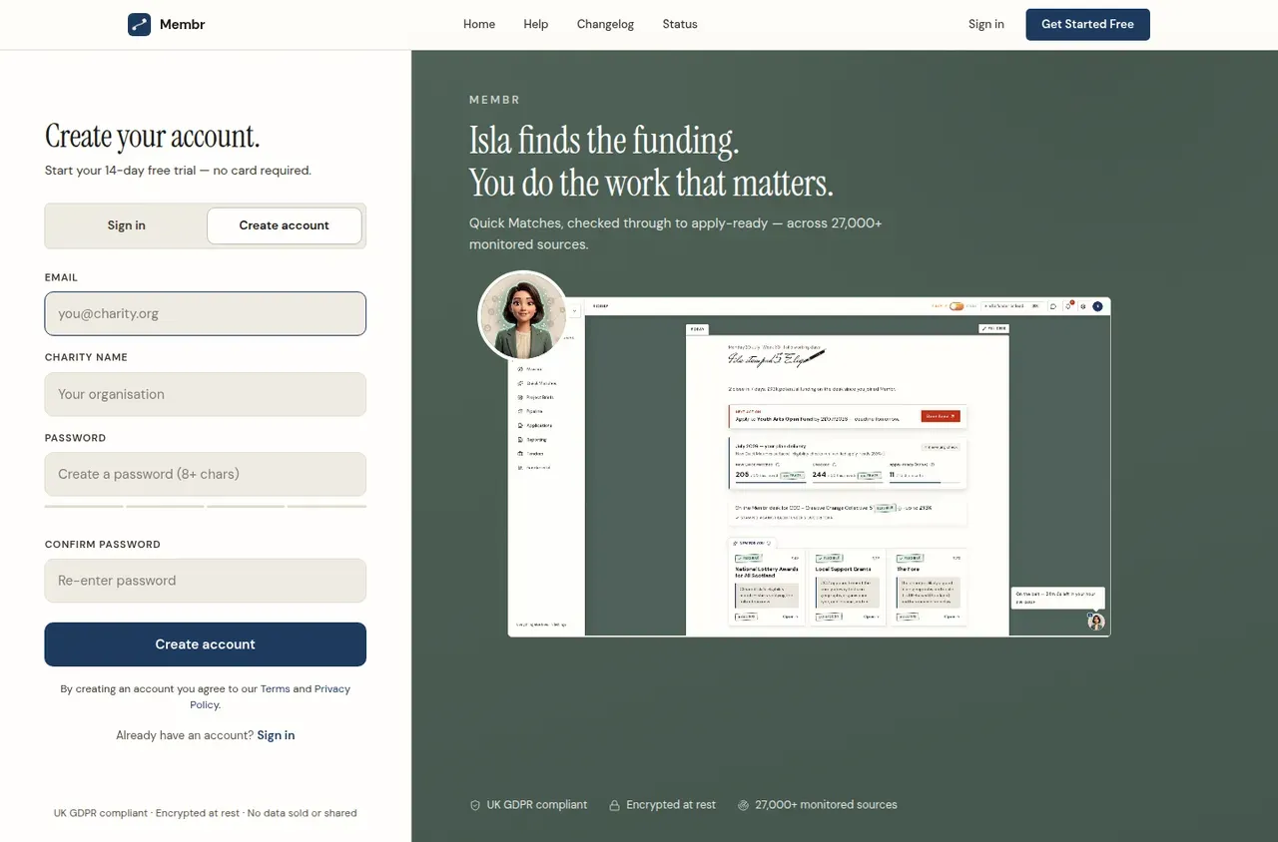Open the Terms link
The image size is (1278, 842).
275,688
